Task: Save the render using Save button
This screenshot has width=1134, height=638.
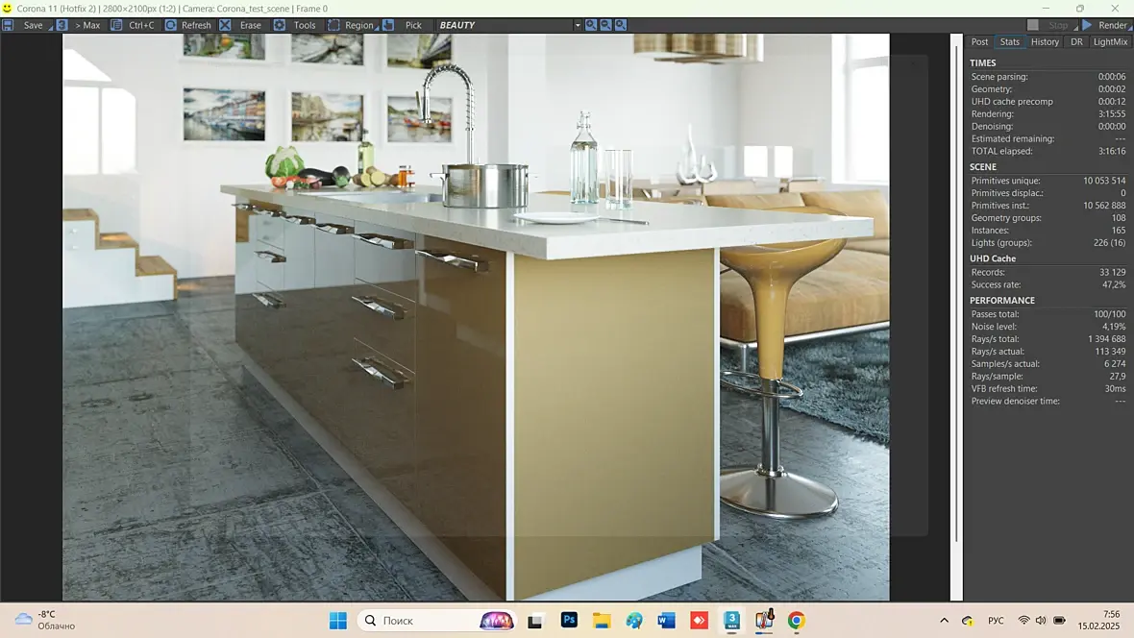Action: point(34,25)
